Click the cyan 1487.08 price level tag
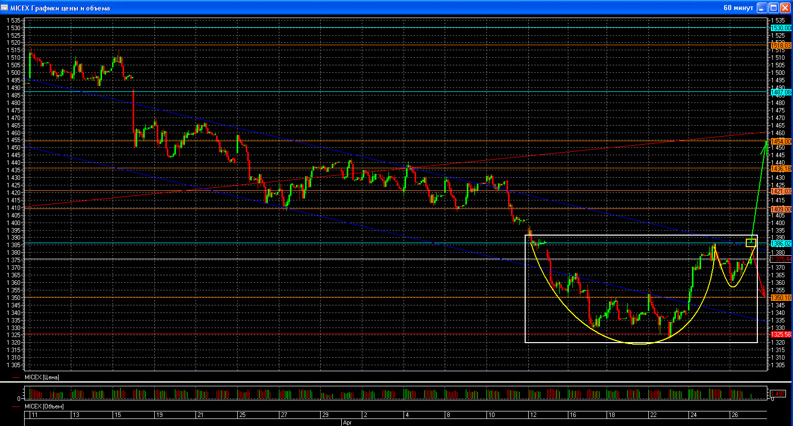This screenshot has width=793, height=426. 780,92
